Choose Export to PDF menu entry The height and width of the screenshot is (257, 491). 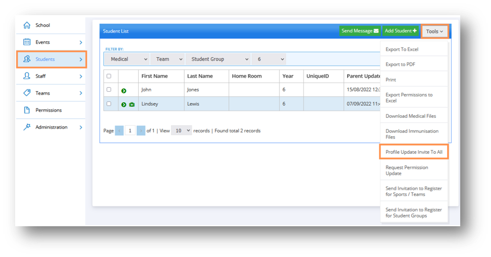[x=414, y=64]
